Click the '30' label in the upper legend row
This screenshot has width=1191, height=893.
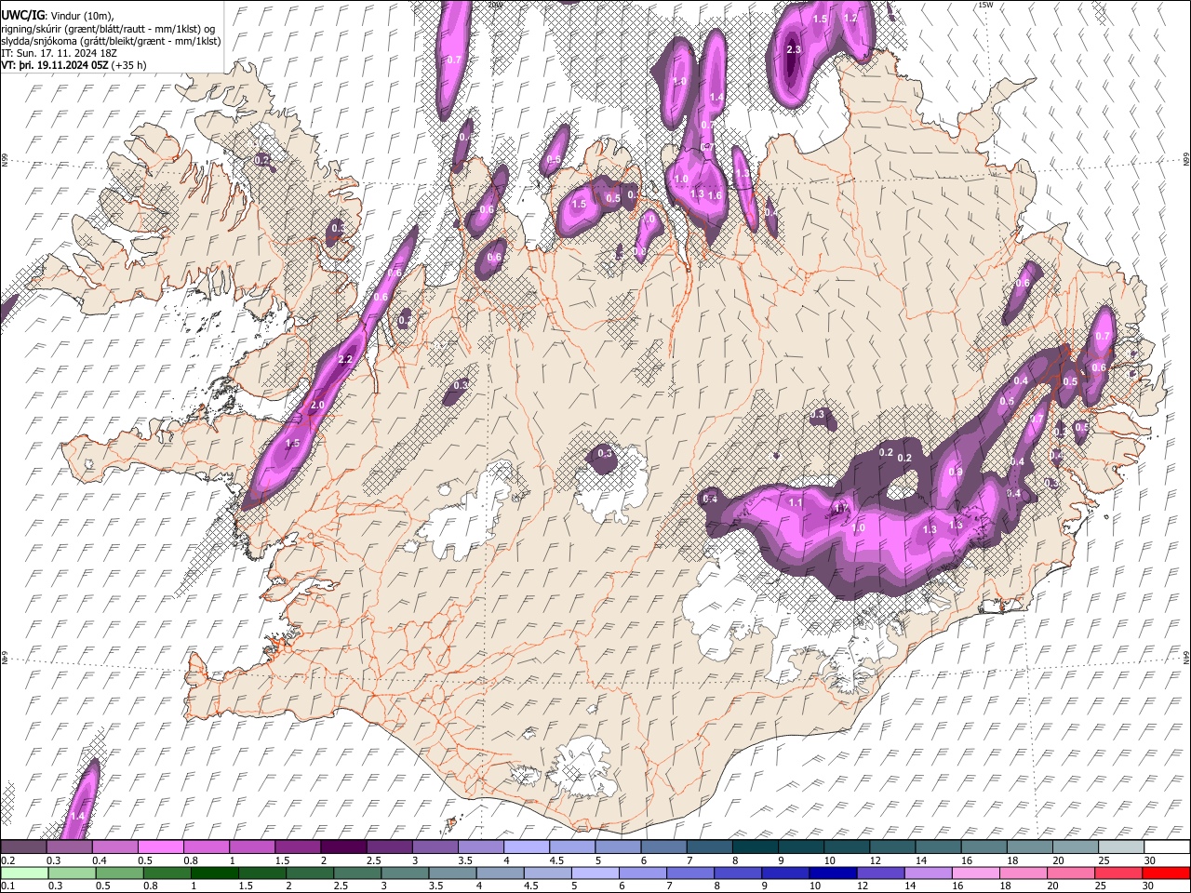[x=1150, y=860]
